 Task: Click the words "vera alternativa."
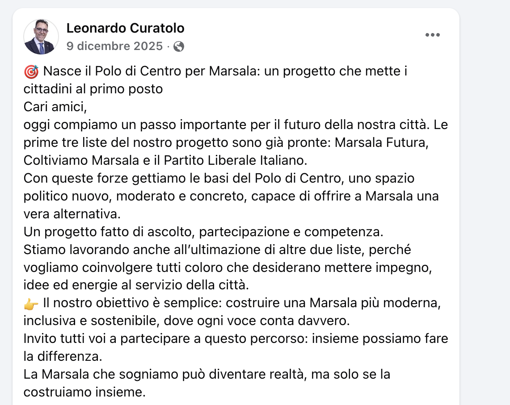pos(72,214)
